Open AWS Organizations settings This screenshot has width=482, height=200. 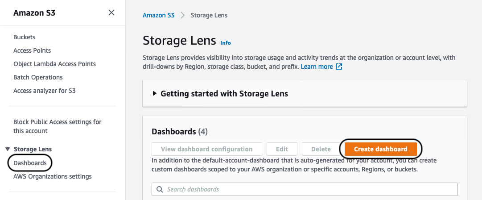coord(53,177)
